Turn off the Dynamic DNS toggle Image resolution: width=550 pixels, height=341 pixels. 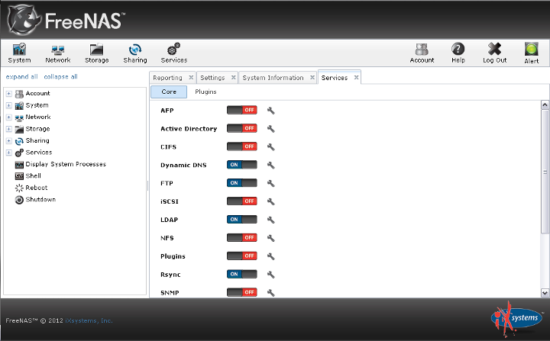pos(242,165)
